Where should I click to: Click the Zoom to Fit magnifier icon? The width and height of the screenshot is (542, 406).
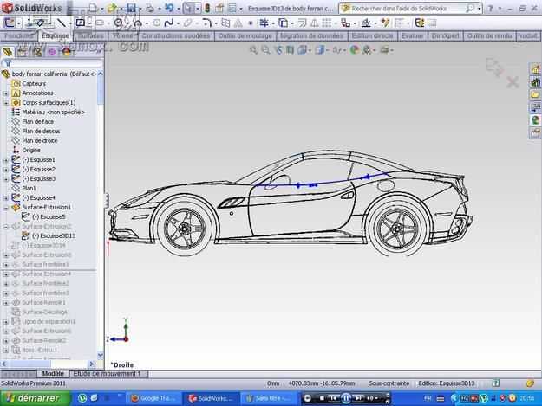click(x=253, y=50)
